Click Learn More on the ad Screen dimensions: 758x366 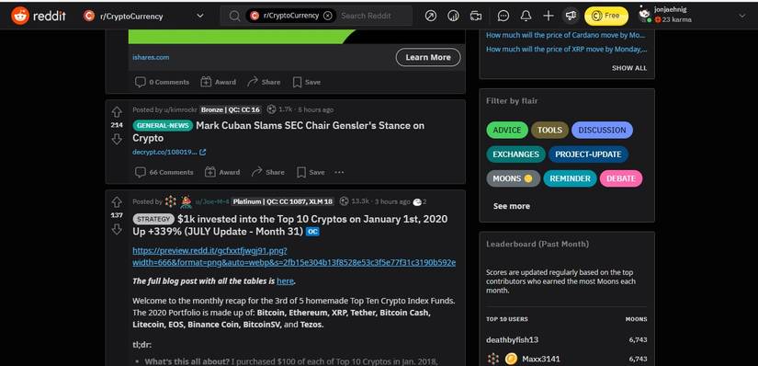click(428, 57)
